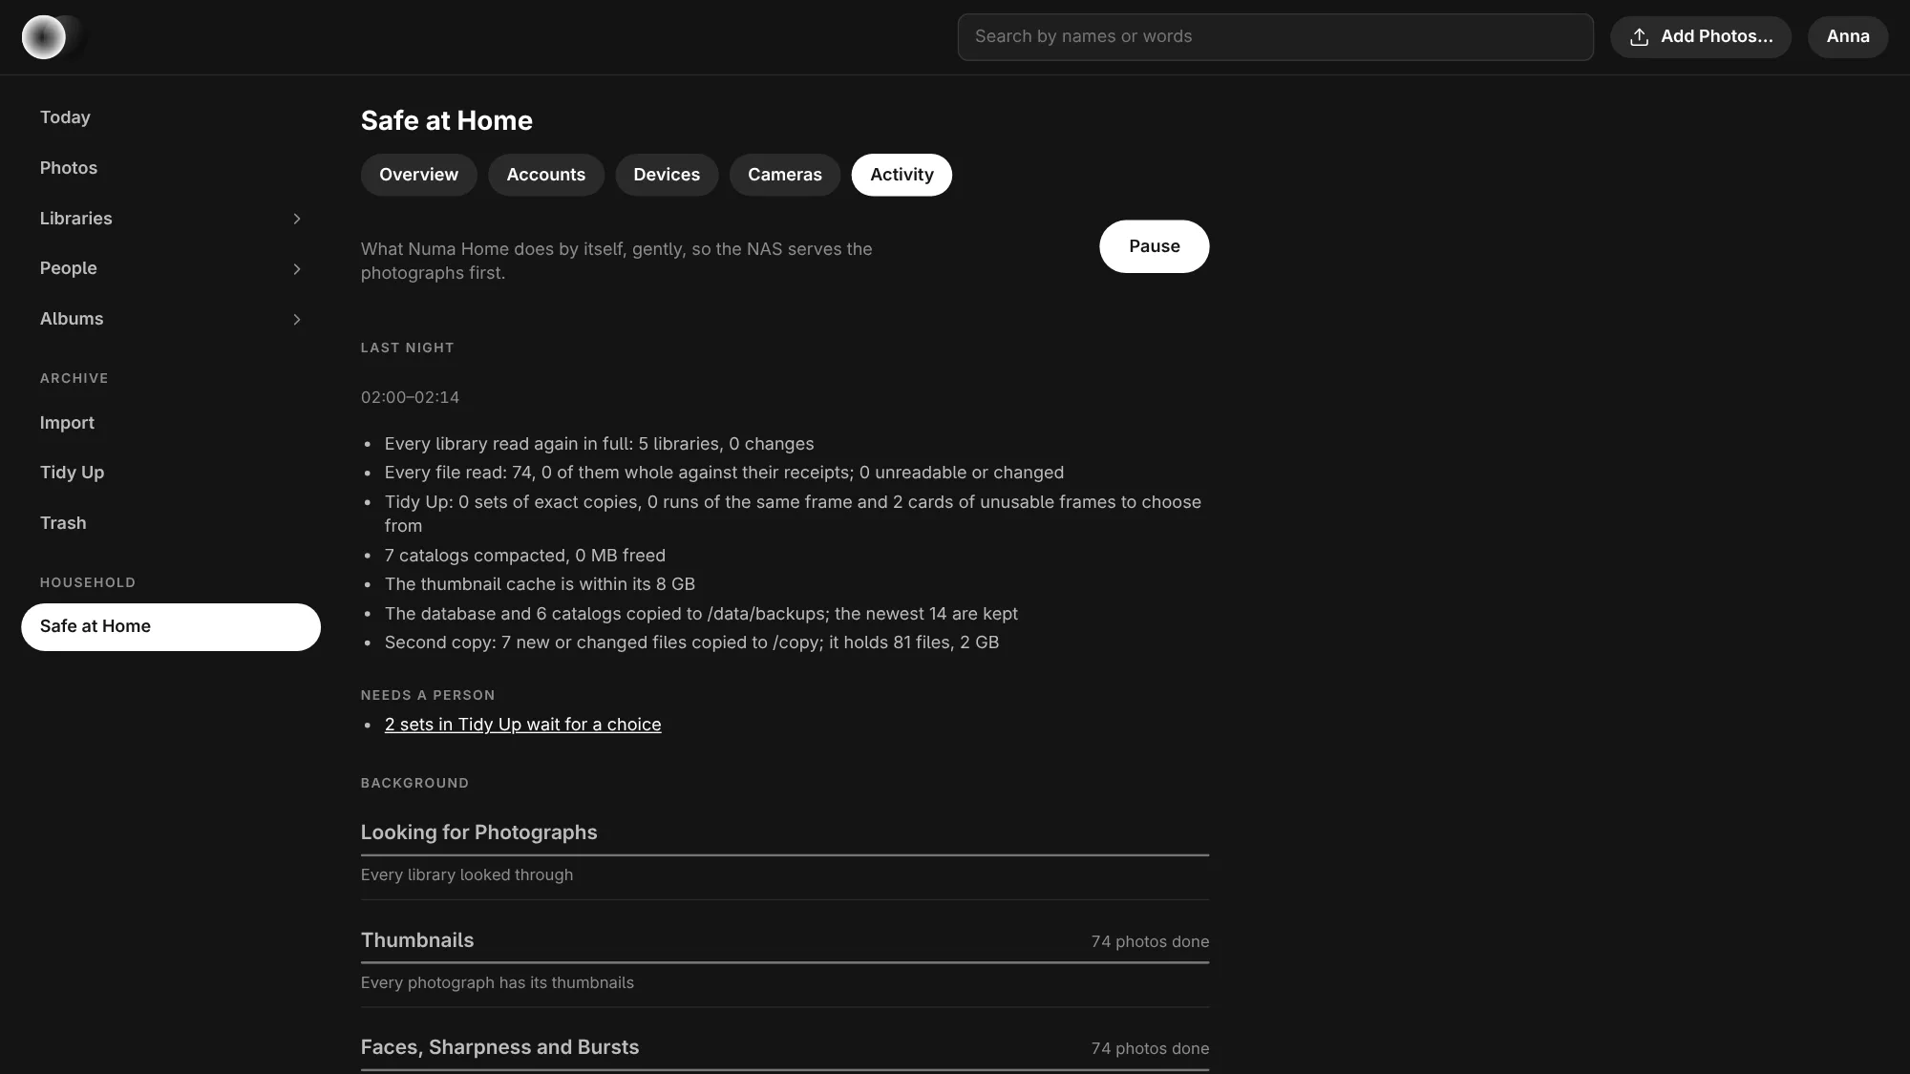
Task: Open the 2 sets in Tidy Up link
Action: click(x=522, y=725)
